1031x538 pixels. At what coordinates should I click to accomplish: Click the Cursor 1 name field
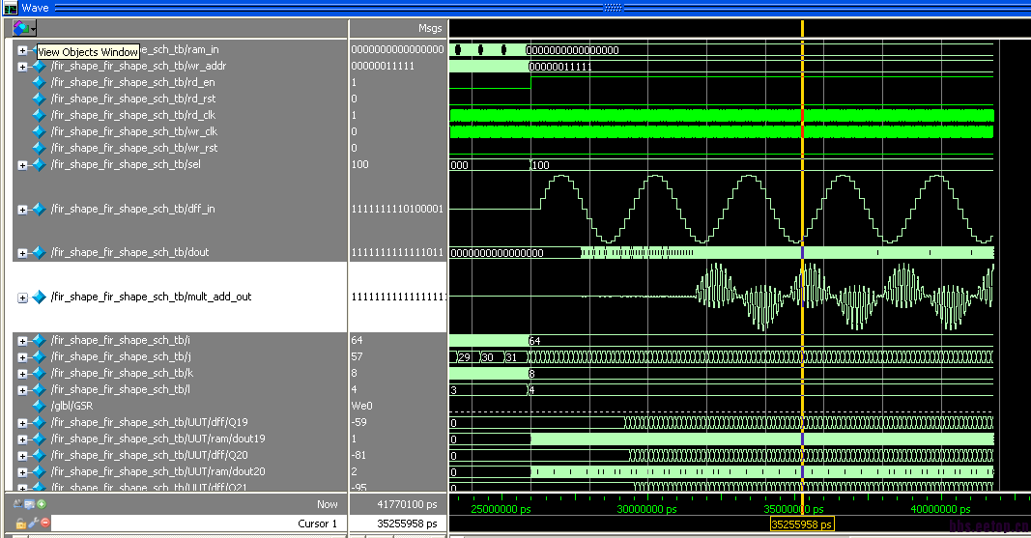[x=317, y=524]
